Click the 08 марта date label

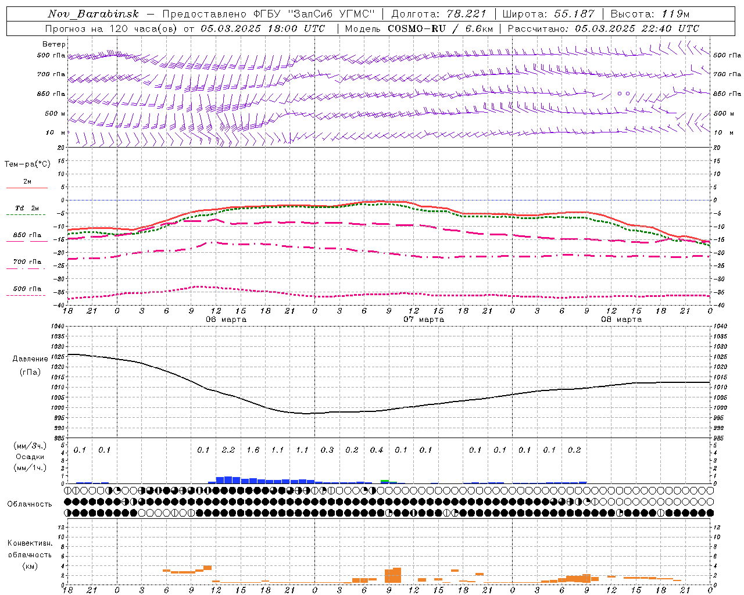pyautogui.click(x=621, y=320)
